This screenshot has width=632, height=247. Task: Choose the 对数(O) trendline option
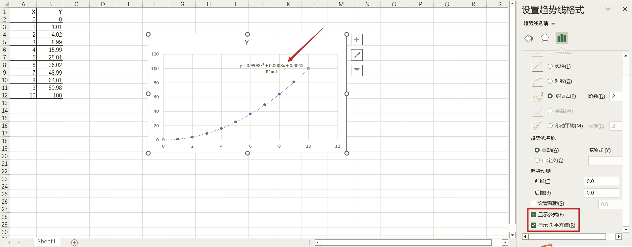tap(560, 81)
